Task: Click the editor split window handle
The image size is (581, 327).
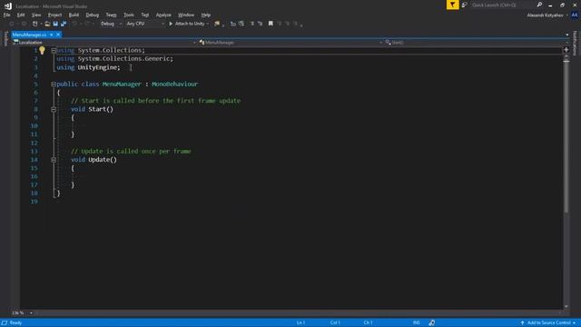Action: tap(566, 50)
